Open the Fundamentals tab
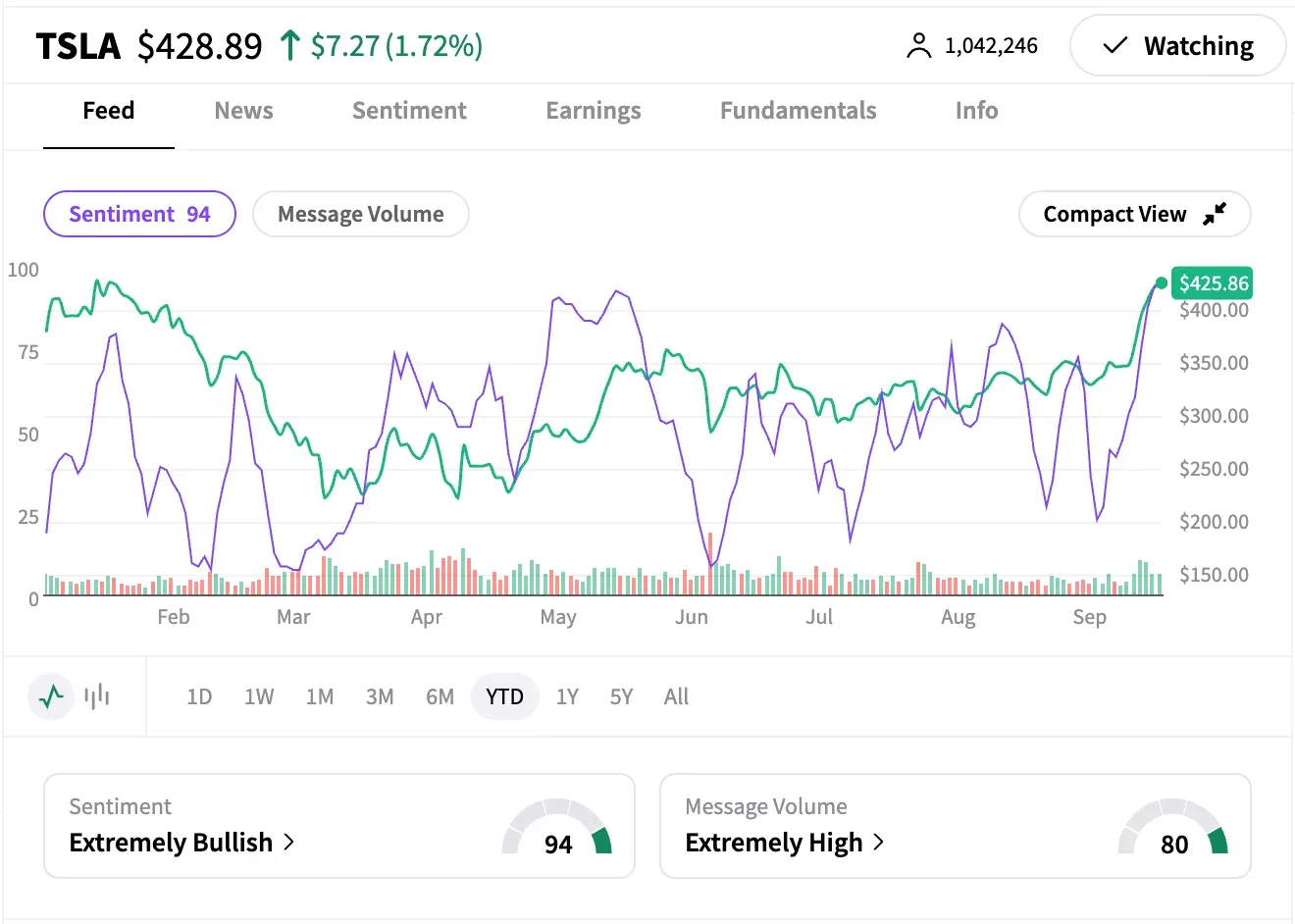The width and height of the screenshot is (1295, 924). pyautogui.click(x=799, y=111)
